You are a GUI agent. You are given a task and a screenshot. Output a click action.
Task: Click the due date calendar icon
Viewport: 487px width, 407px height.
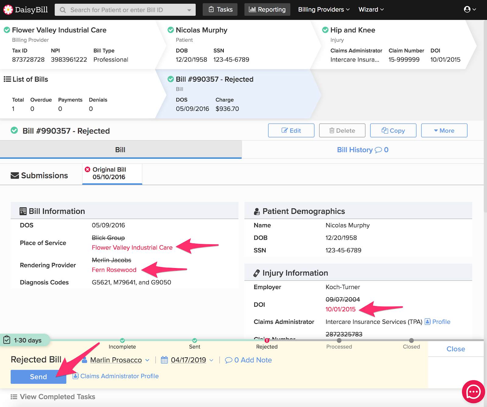(164, 360)
